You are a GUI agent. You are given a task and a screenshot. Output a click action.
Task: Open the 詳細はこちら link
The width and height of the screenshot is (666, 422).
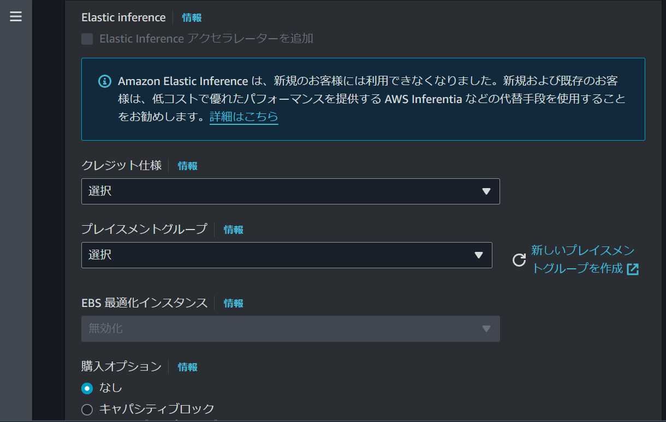[243, 117]
